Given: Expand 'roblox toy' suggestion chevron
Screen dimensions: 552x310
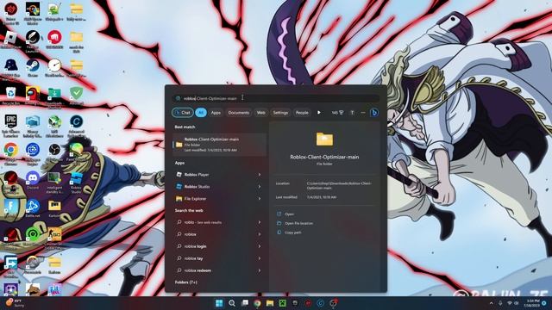Looking at the screenshot, I should pos(260,258).
